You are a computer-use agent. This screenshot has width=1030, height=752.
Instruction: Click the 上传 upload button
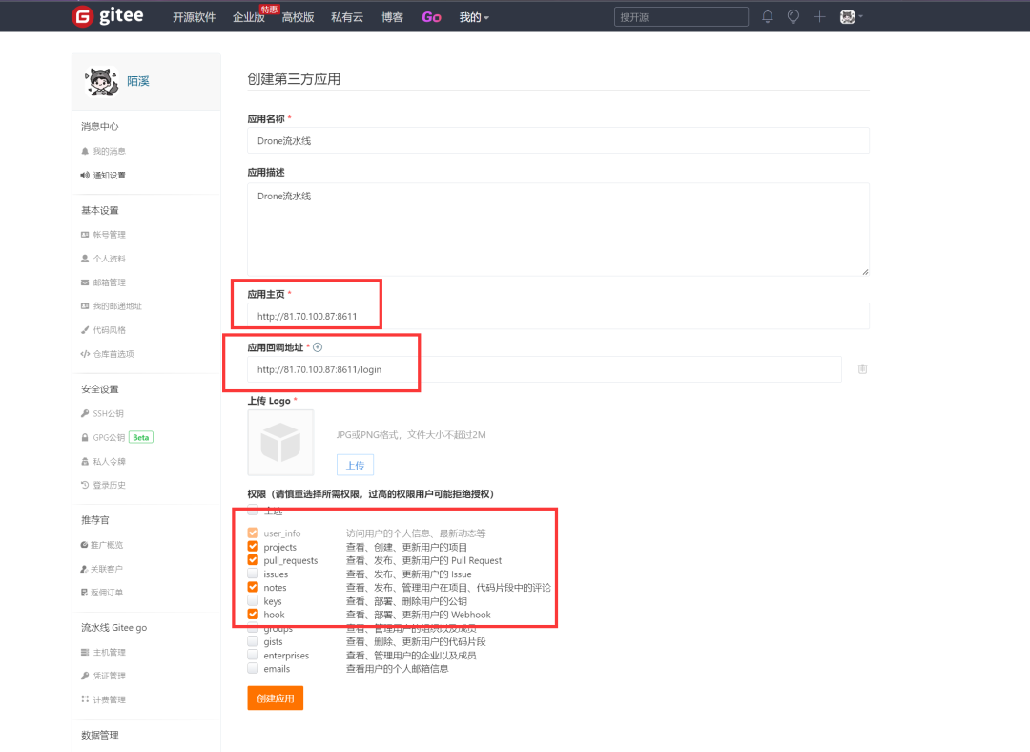356,465
